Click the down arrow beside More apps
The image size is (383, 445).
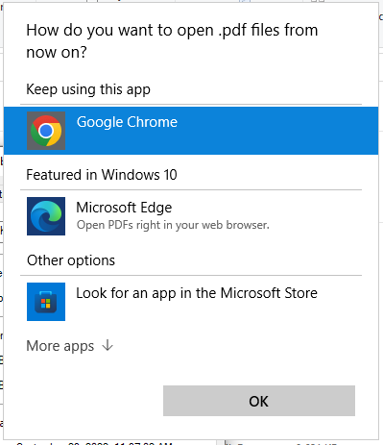[108, 346]
